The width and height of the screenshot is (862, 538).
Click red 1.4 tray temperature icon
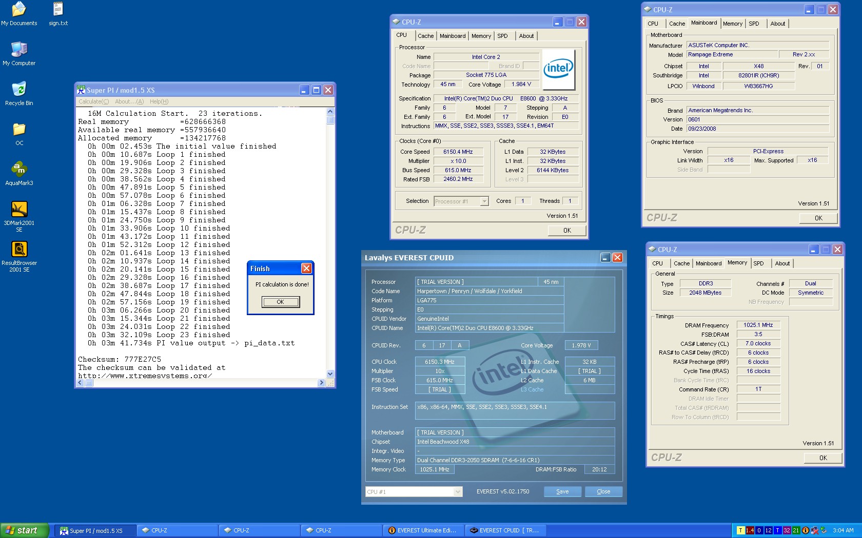tap(750, 530)
